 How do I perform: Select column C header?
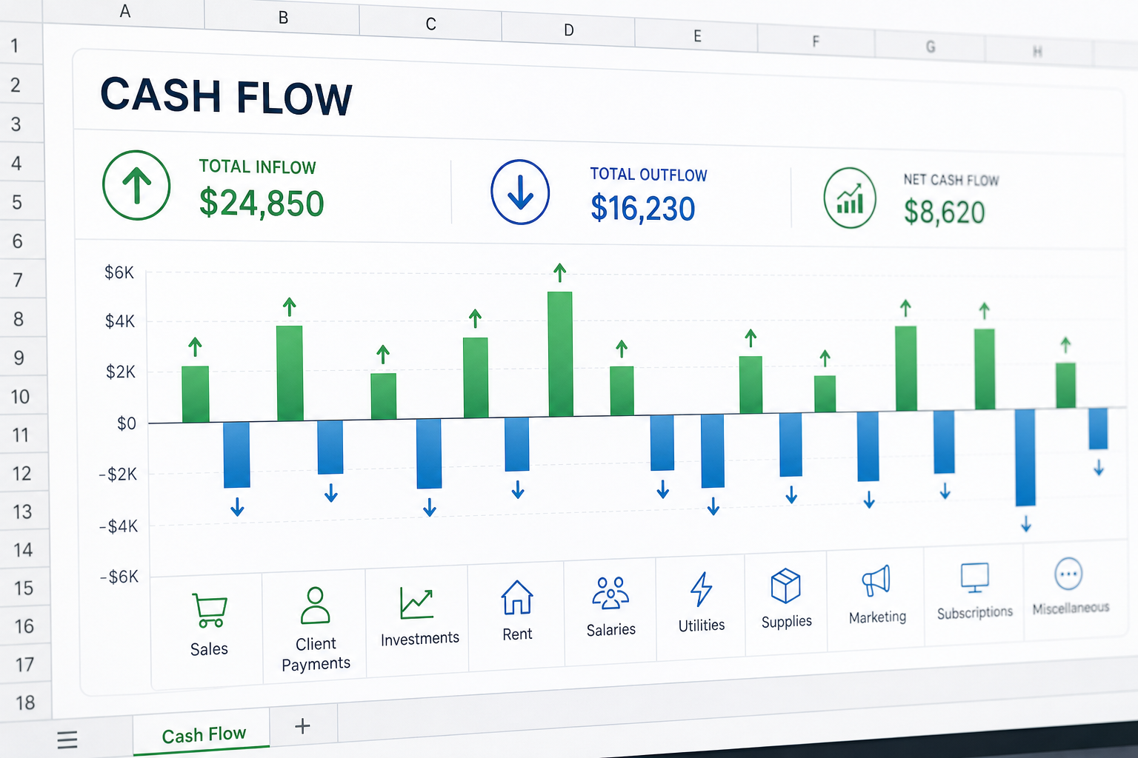(x=430, y=24)
